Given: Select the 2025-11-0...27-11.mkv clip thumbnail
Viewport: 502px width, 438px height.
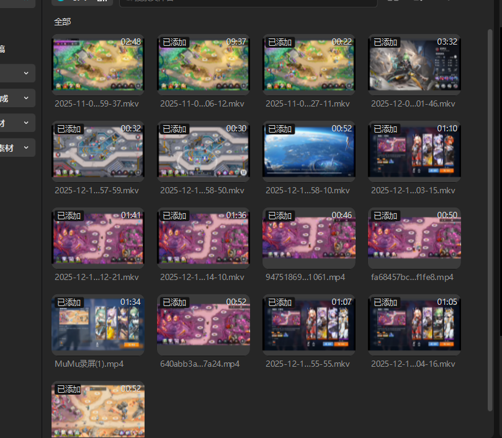Looking at the screenshot, I should (309, 64).
